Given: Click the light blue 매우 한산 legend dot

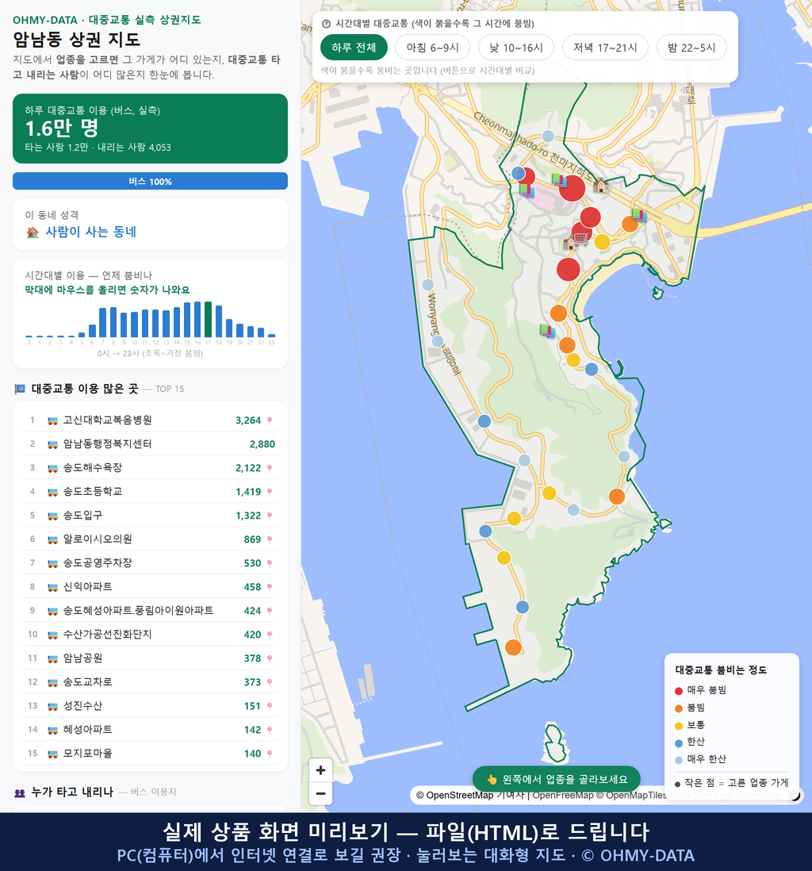Looking at the screenshot, I should (678, 760).
